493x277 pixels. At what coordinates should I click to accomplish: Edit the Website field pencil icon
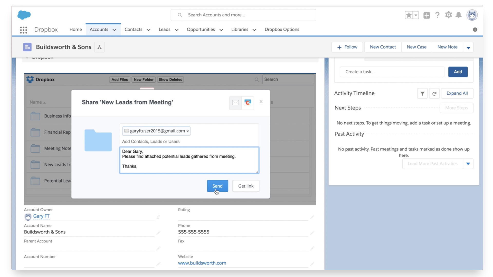(x=312, y=264)
